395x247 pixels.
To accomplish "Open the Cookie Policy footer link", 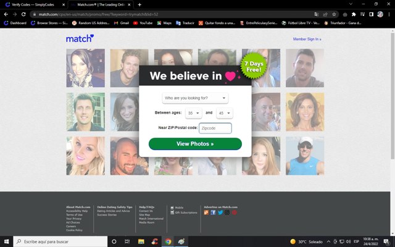I will click(x=74, y=230).
